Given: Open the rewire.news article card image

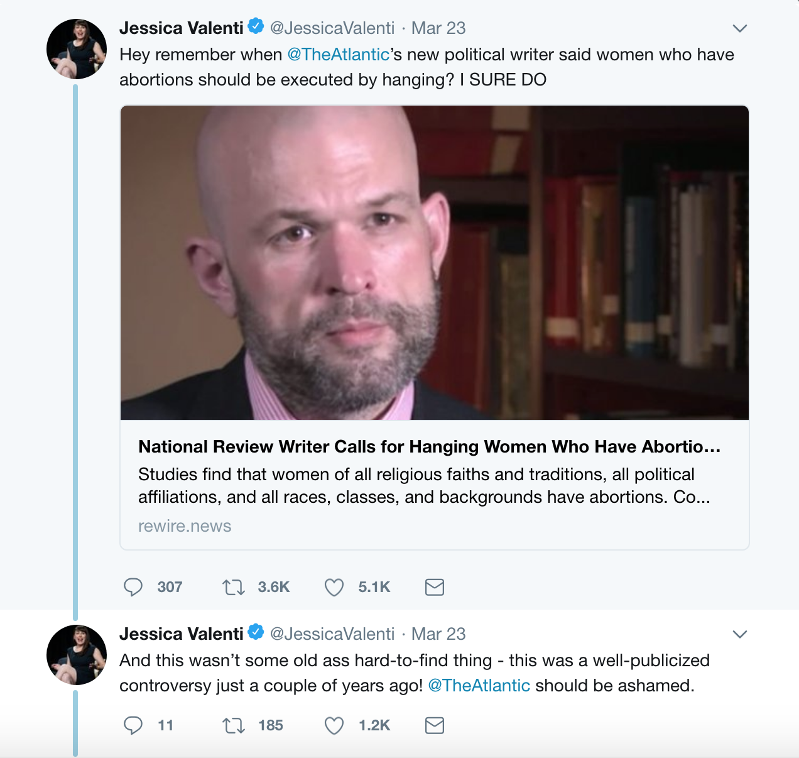Looking at the screenshot, I should 435,263.
